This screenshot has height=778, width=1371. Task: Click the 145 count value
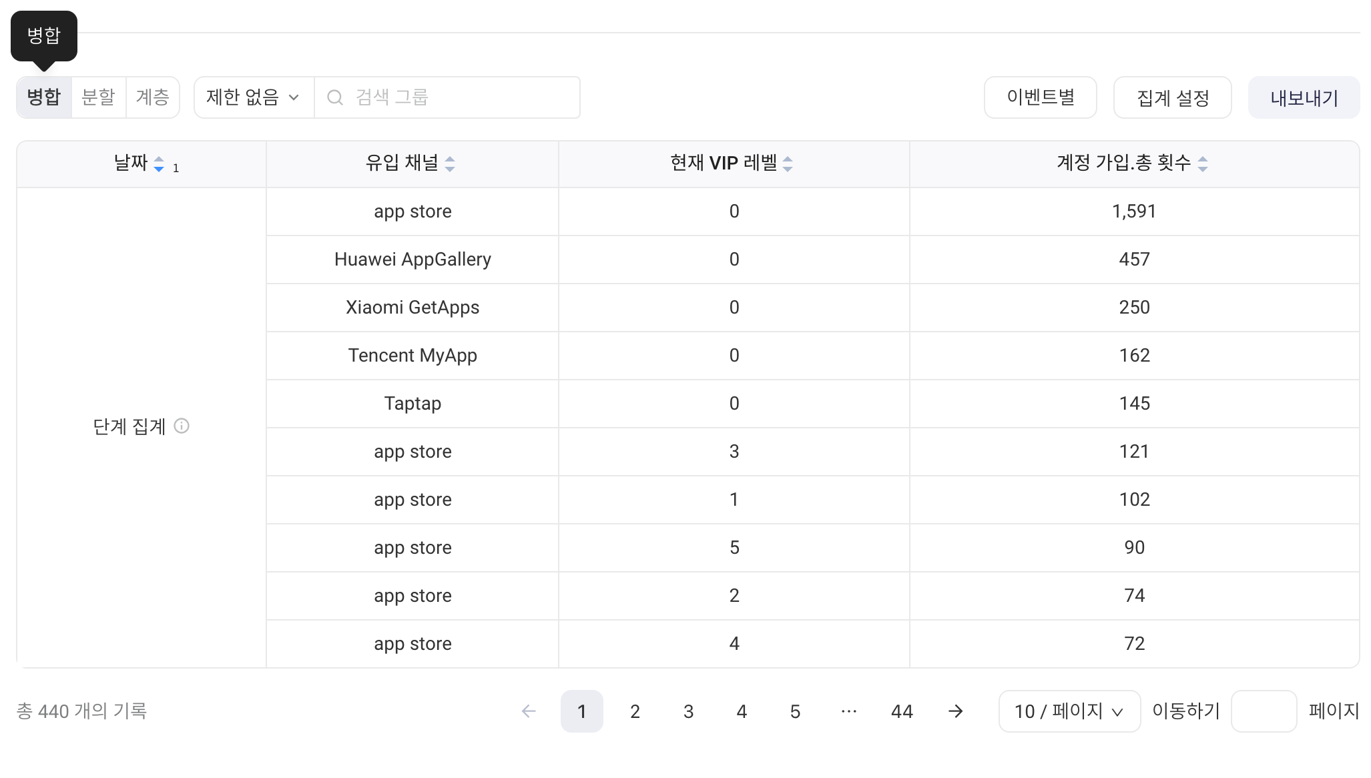(x=1134, y=404)
